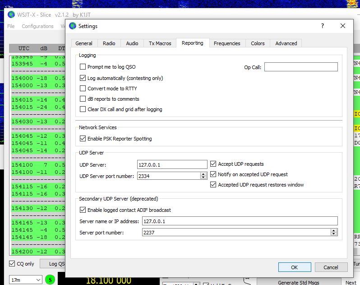
Task: Open the 17m band dropdown
Action: click(25, 280)
